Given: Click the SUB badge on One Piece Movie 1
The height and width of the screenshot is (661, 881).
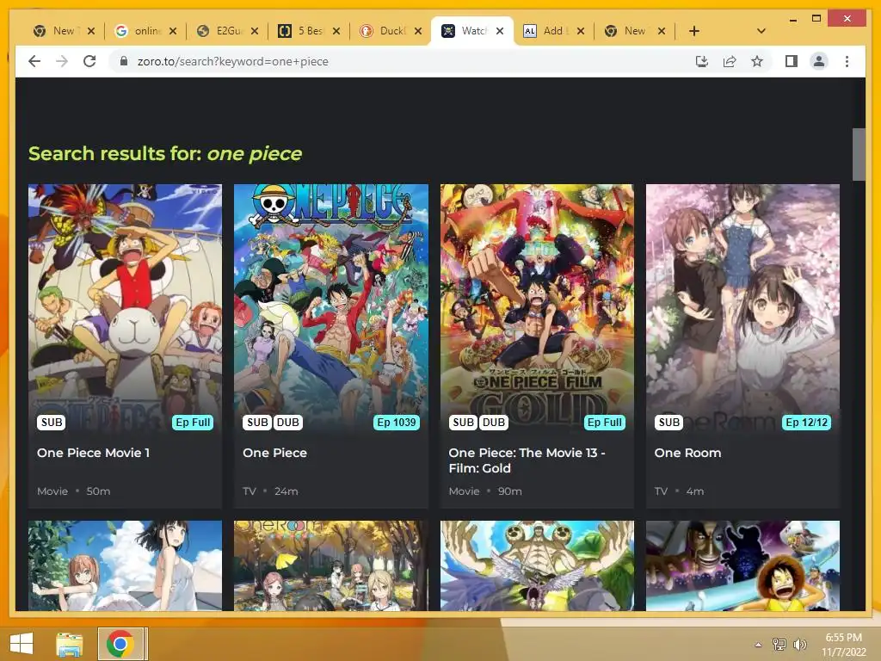Looking at the screenshot, I should point(52,422).
